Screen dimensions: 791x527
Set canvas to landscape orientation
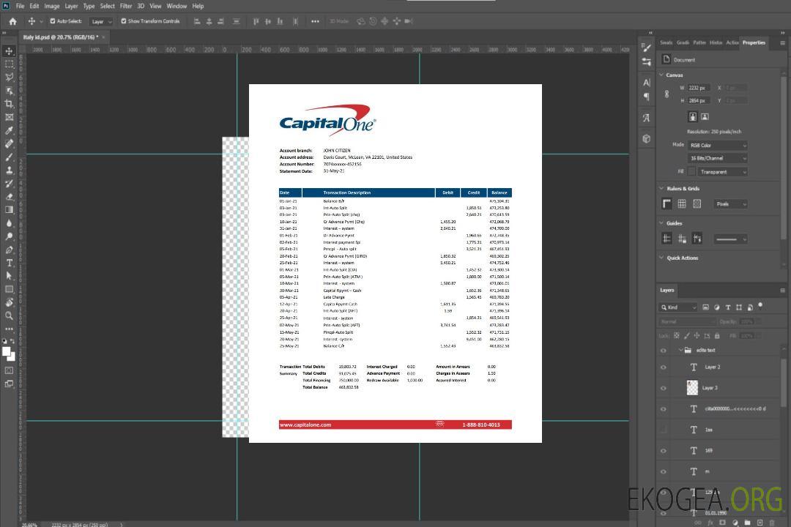[705, 117]
